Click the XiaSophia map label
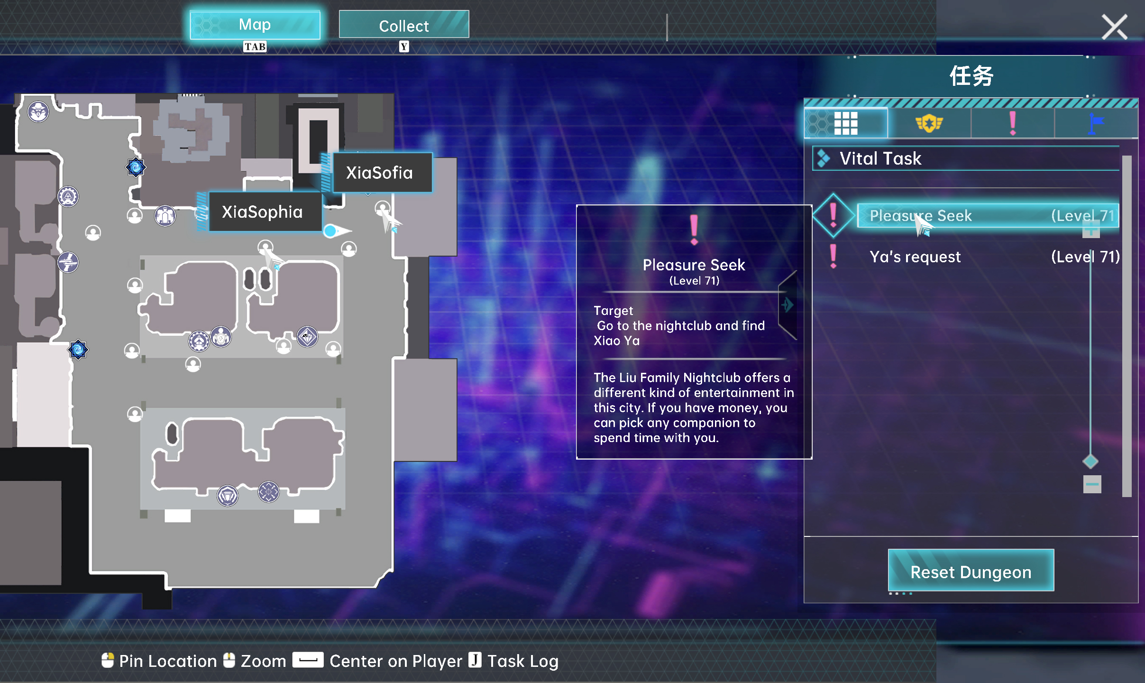This screenshot has width=1145, height=683. [x=262, y=212]
